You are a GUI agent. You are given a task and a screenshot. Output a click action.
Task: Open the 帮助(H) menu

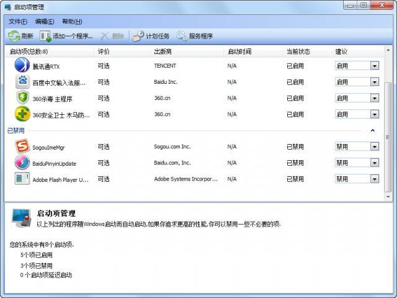[72, 22]
